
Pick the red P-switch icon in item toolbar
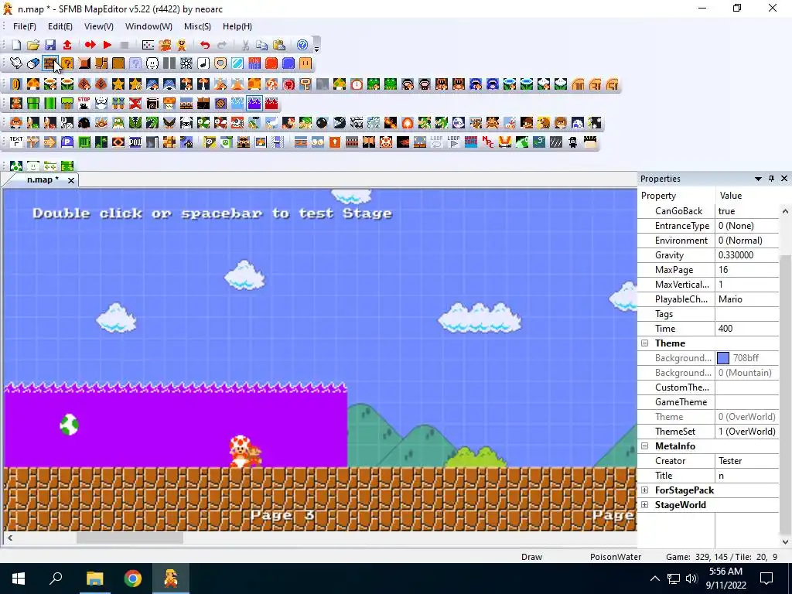288,84
